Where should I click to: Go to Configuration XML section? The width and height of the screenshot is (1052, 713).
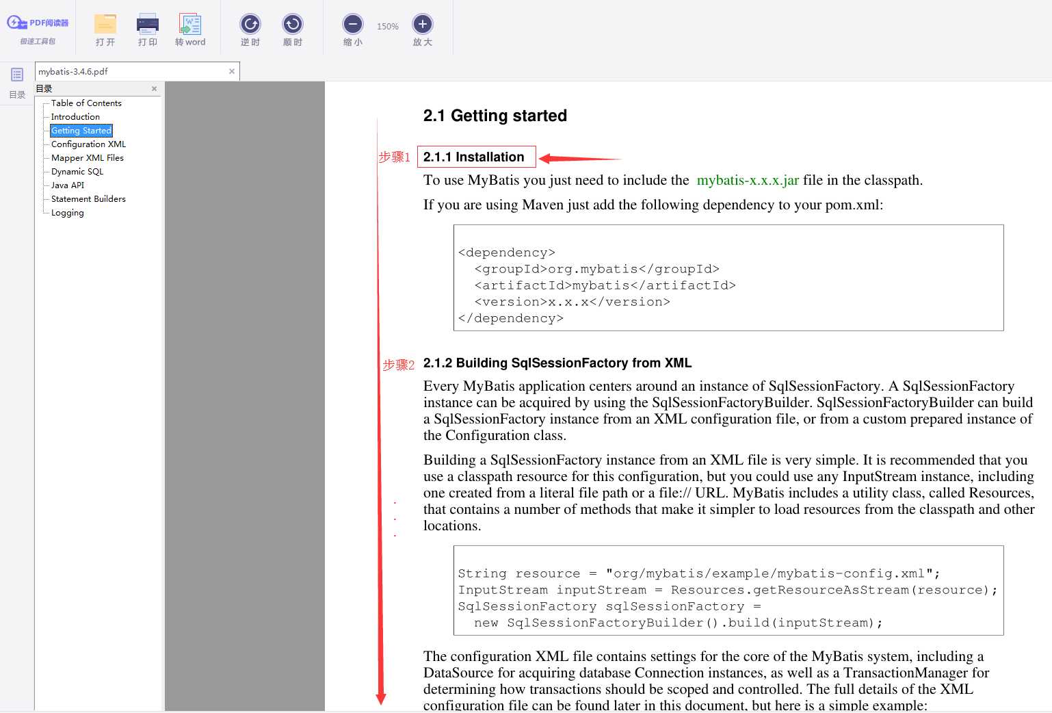(88, 144)
